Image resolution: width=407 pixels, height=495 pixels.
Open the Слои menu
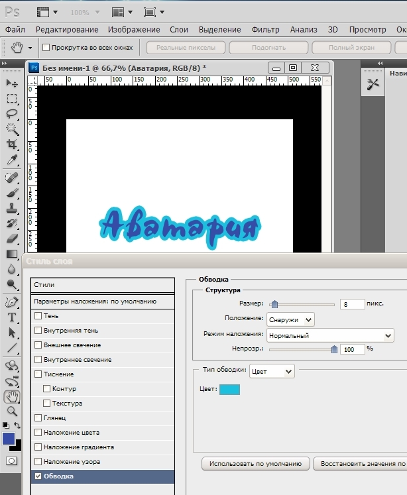pyautogui.click(x=179, y=30)
